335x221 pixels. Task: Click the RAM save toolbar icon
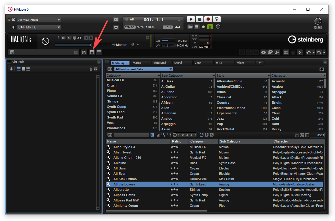pos(286,52)
